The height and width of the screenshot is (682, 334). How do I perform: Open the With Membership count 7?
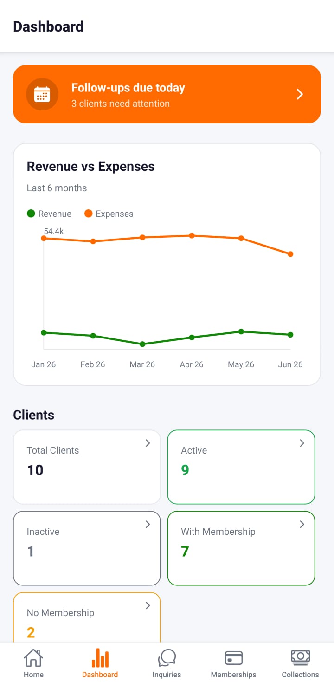coord(185,552)
